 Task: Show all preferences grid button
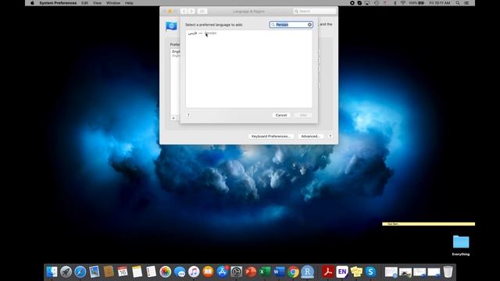tap(202, 11)
